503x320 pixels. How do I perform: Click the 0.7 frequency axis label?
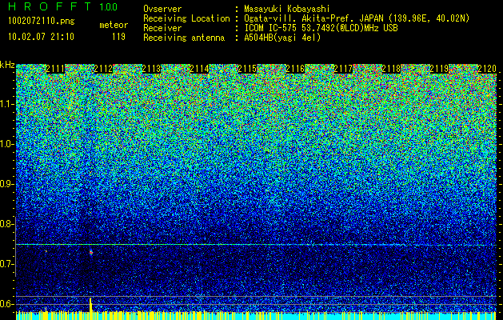(6, 264)
